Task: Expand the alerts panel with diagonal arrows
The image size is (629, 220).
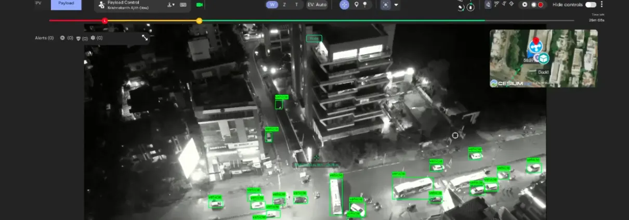Action: tap(145, 37)
